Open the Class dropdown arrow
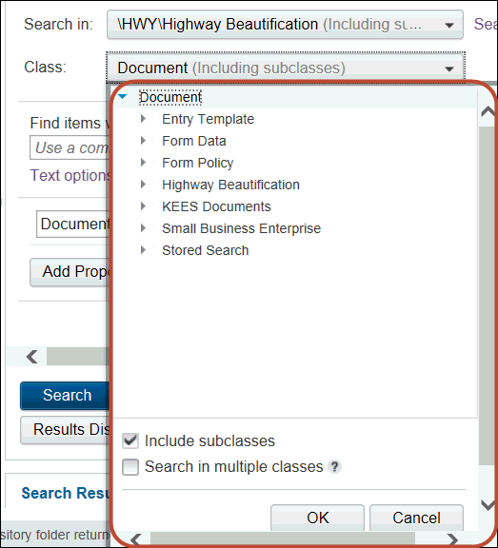The width and height of the screenshot is (498, 548). 449,68
